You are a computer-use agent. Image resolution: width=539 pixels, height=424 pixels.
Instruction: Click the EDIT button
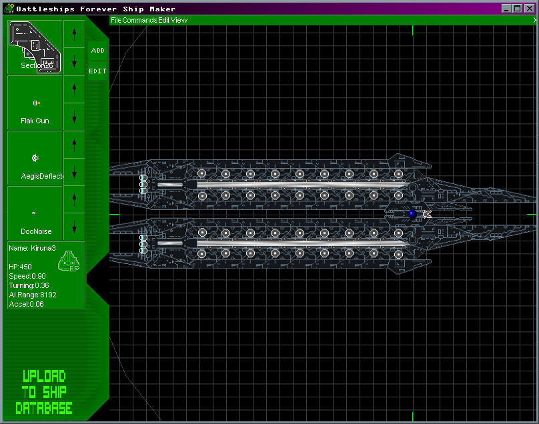(x=97, y=71)
